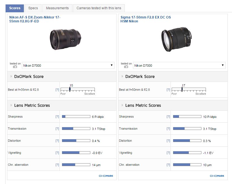Open the Measurements tab
The height and width of the screenshot is (184, 232).
[57, 8]
